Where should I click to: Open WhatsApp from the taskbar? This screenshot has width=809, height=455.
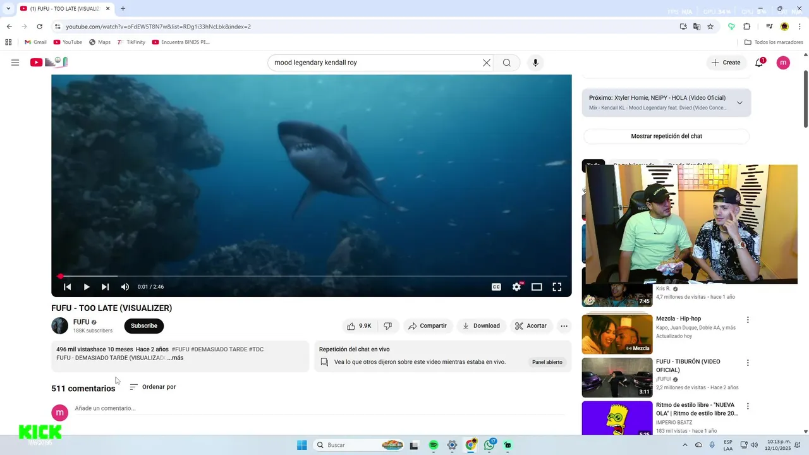489,446
